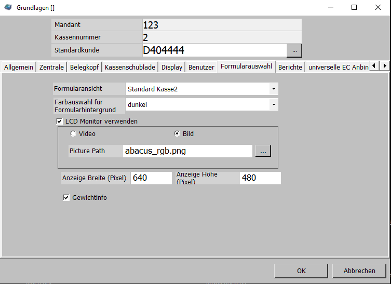Click the browse button next to Standardkunde

(294, 50)
